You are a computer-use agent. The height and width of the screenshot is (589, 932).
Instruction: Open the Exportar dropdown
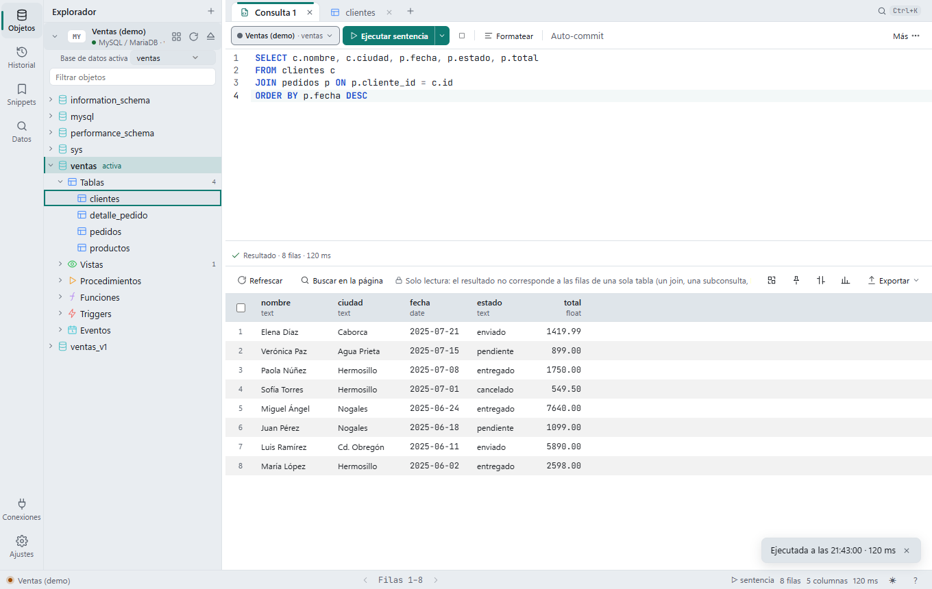[x=893, y=280]
